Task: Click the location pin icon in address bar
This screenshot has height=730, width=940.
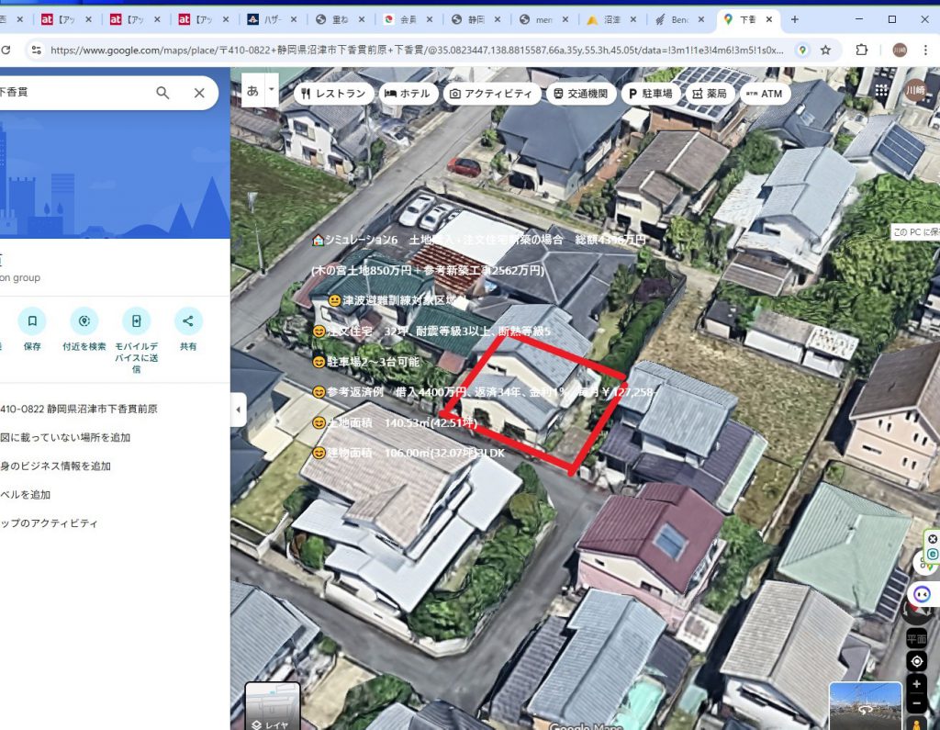Action: [802, 50]
